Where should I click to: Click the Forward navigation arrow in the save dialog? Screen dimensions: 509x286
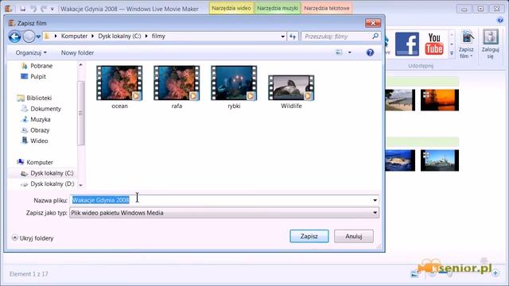click(29, 37)
